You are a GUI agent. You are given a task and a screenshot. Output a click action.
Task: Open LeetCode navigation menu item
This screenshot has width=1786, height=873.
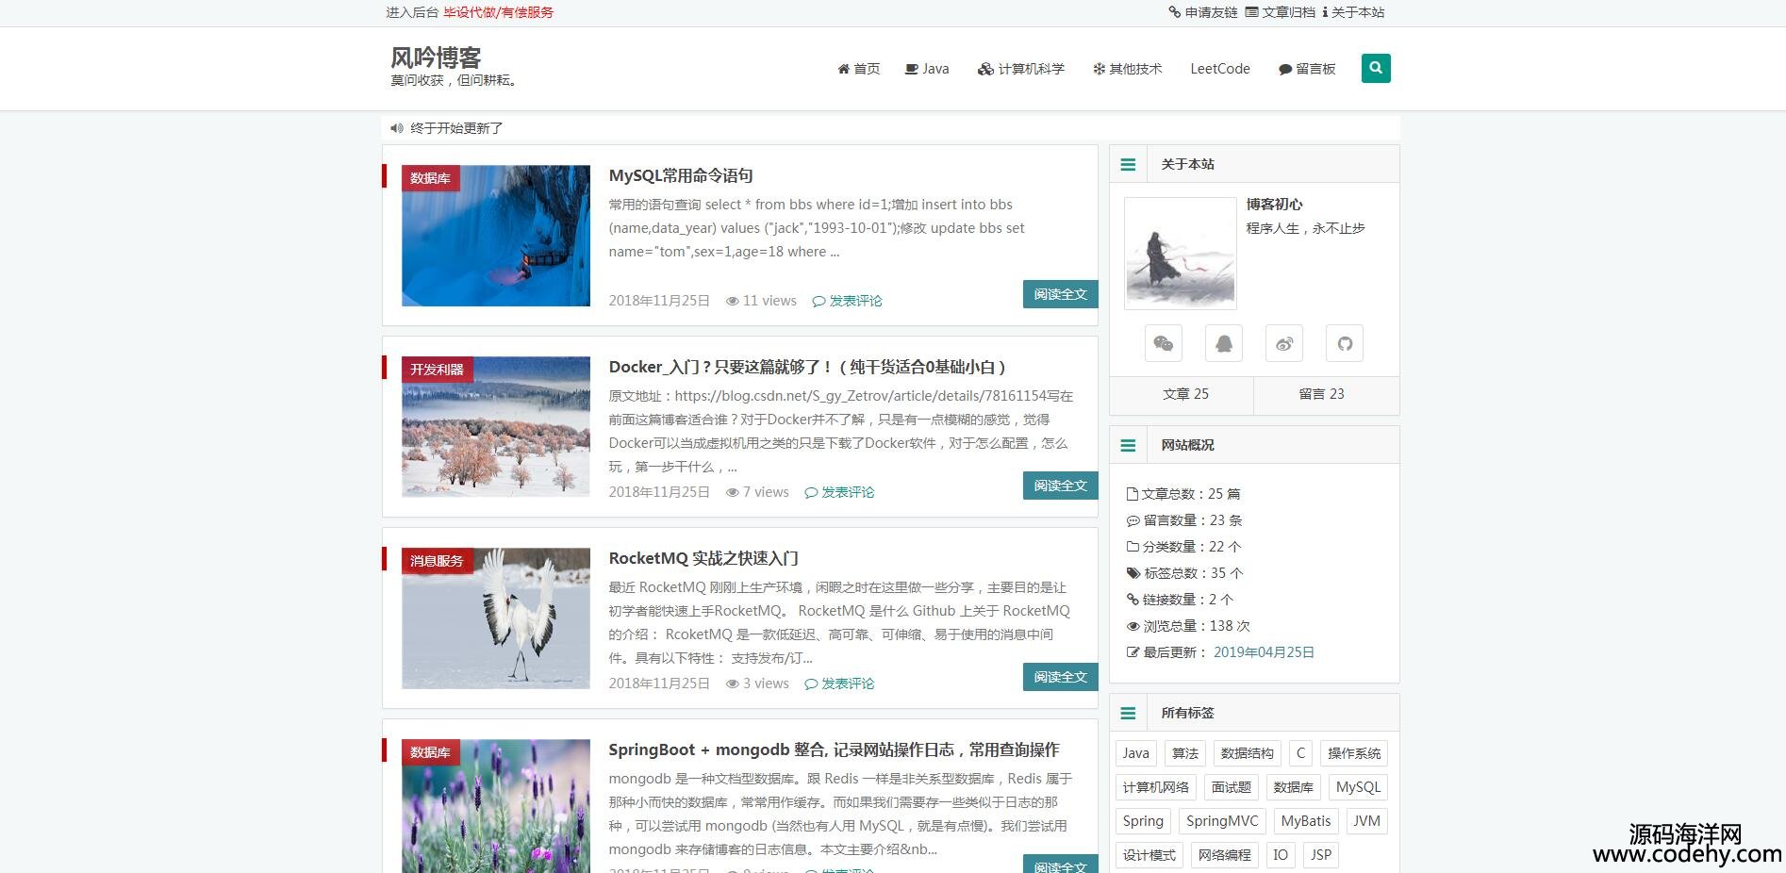pyautogui.click(x=1220, y=69)
